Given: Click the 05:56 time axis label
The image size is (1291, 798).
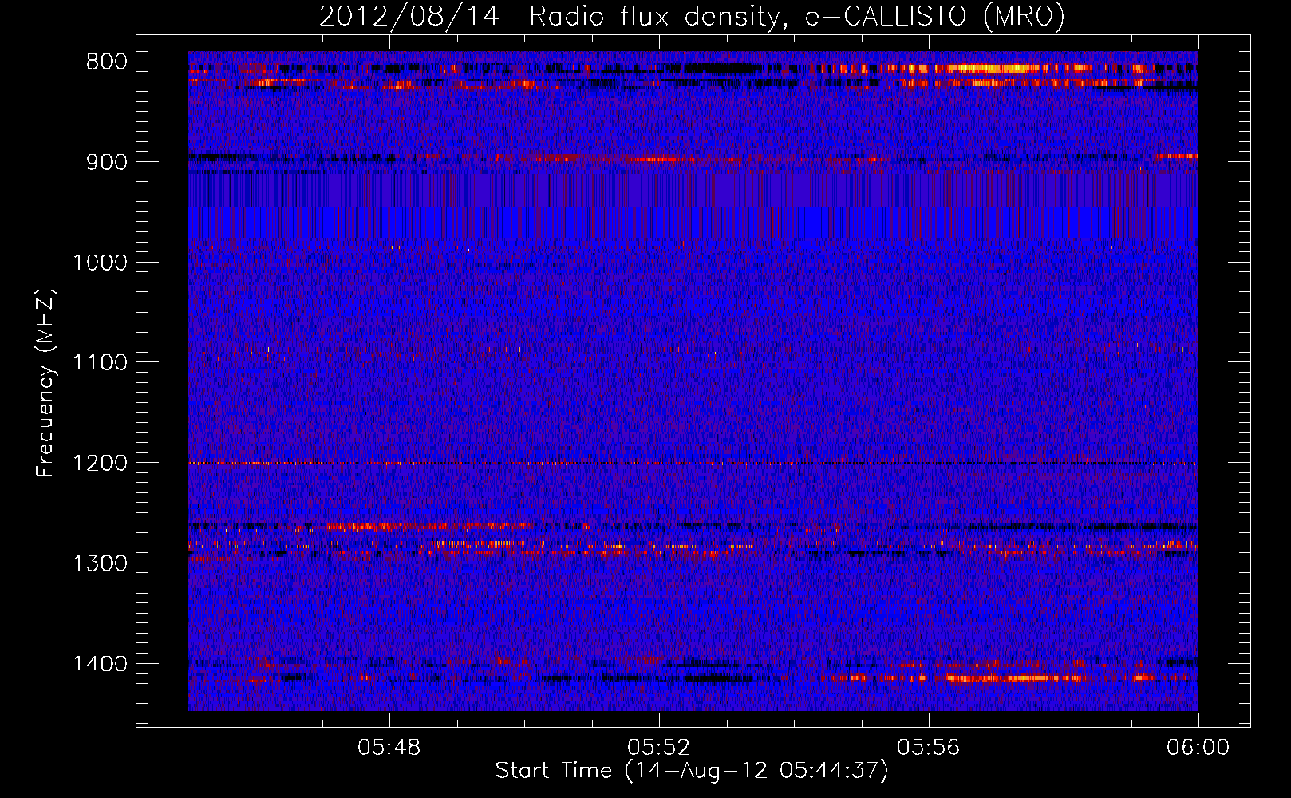Looking at the screenshot, I should pyautogui.click(x=928, y=748).
